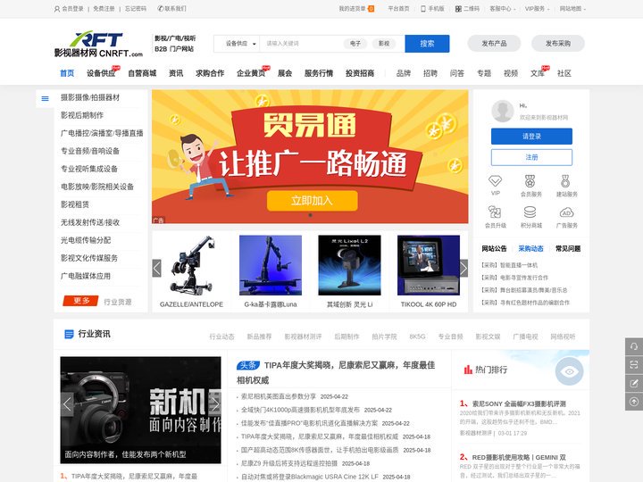Image resolution: width=643 pixels, height=482 pixels.
Task: Switch to 采购动态 tab
Action: point(530,248)
